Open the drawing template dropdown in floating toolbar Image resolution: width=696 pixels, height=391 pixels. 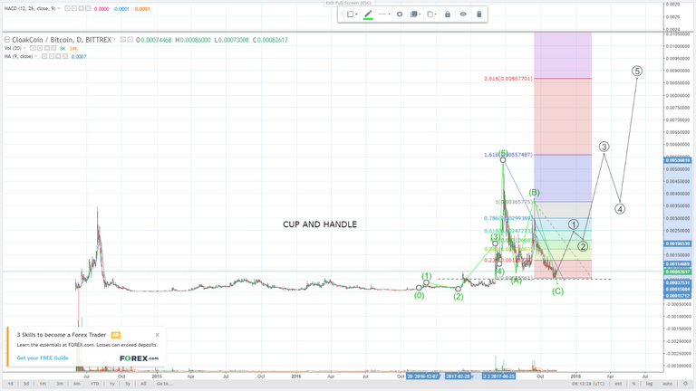(x=352, y=14)
